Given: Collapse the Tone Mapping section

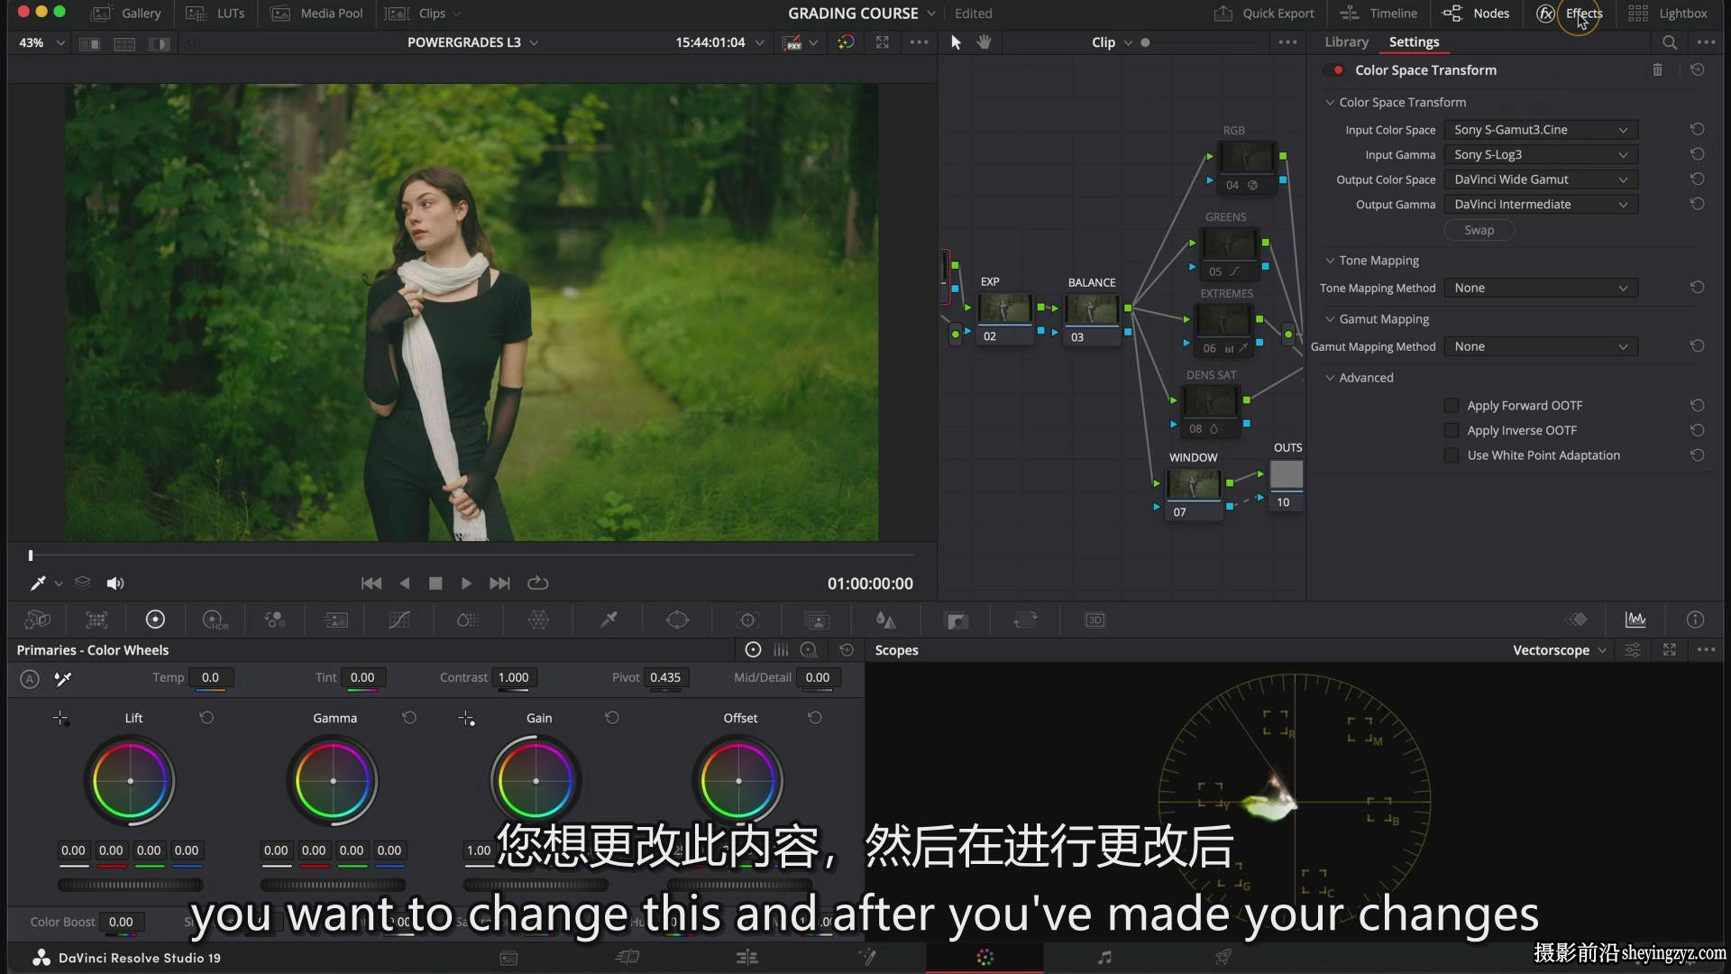Looking at the screenshot, I should pos(1330,261).
